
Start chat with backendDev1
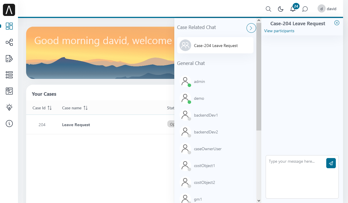point(215,115)
